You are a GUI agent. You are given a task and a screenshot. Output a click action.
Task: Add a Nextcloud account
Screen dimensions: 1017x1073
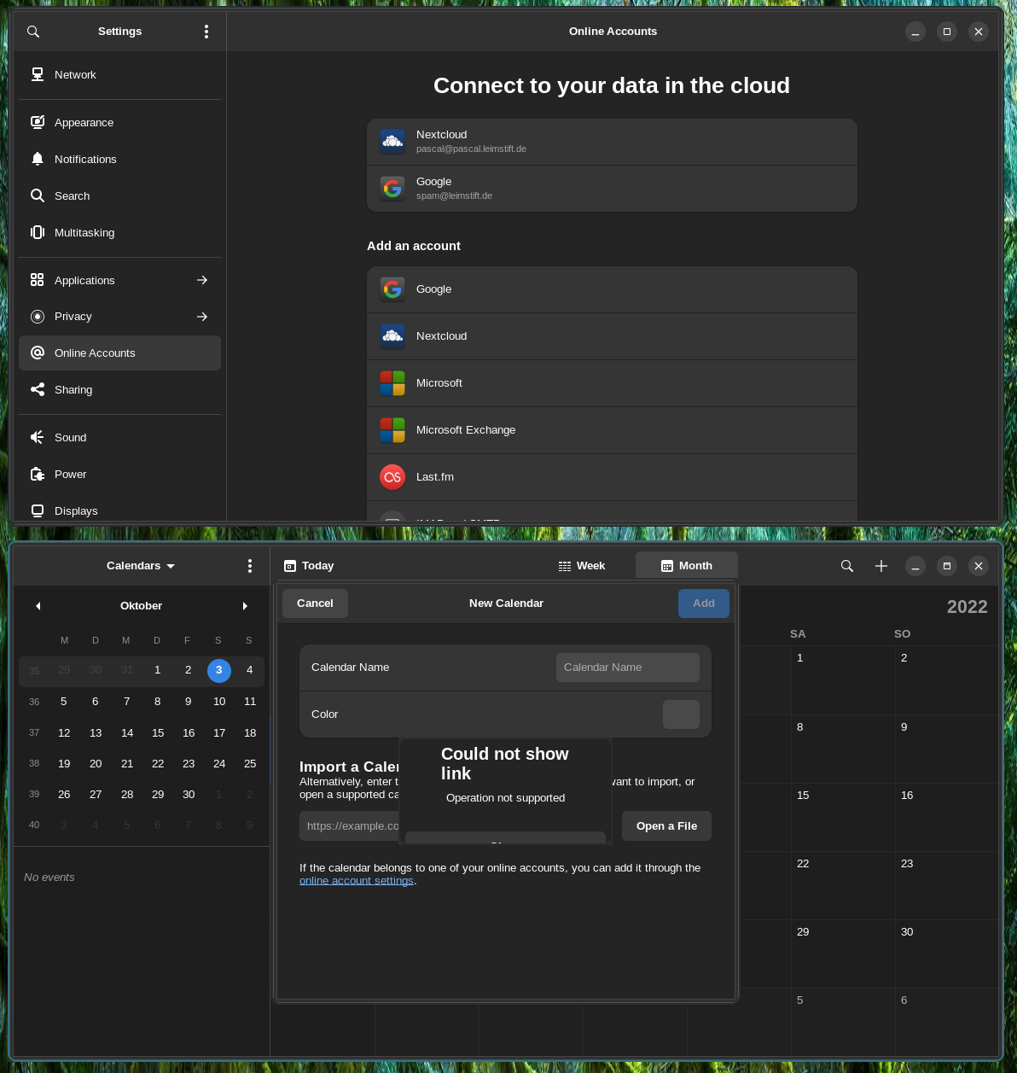tap(612, 336)
